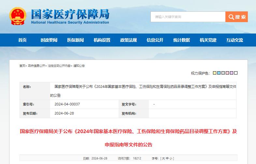Open the 政策法规 section
Image resolution: width=256 pixels, height=164 pixels.
click(128, 40)
